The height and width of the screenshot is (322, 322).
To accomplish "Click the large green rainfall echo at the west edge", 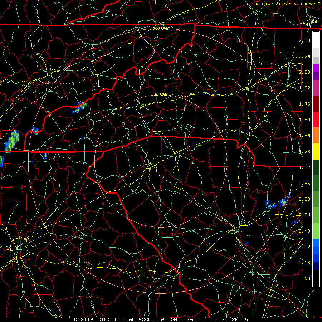I will pos(12,141).
